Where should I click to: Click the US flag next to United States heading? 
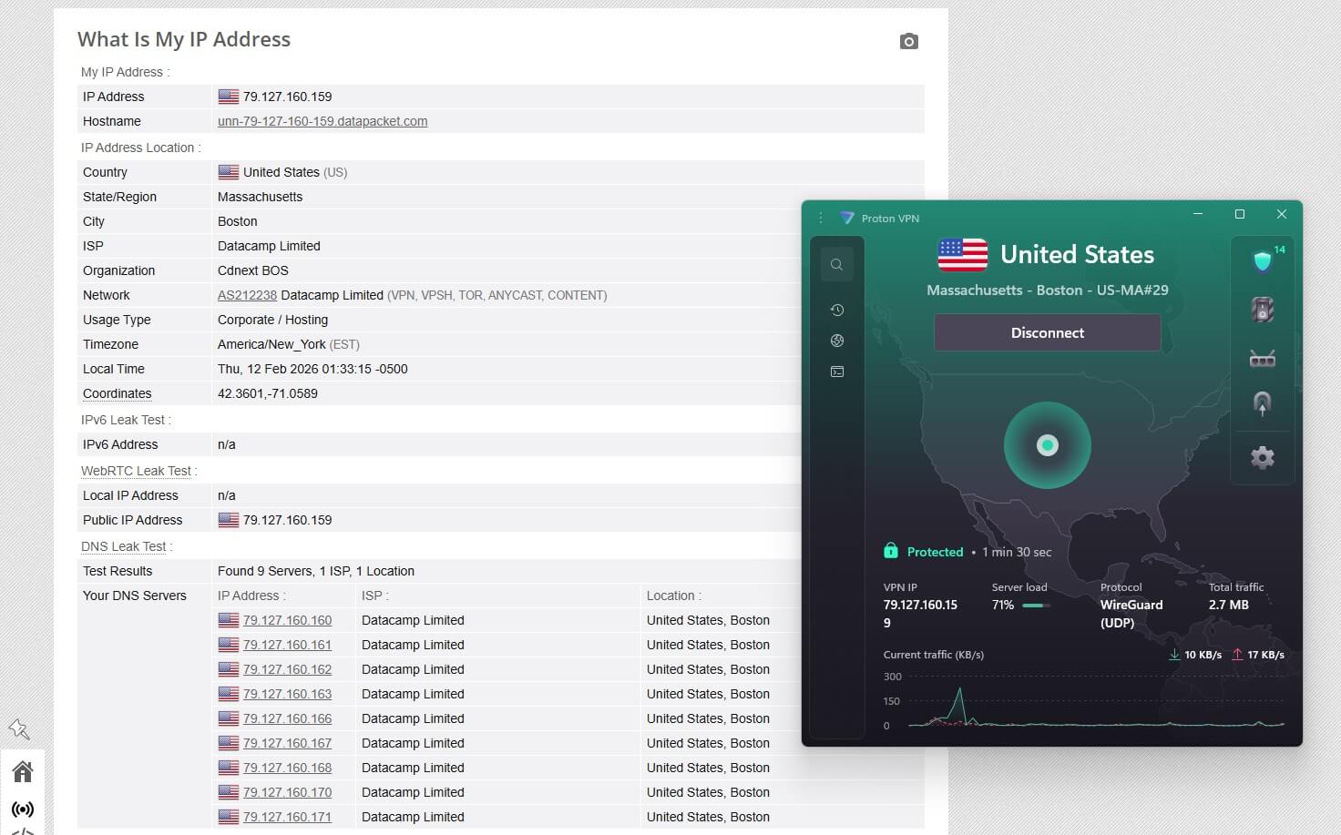point(962,256)
